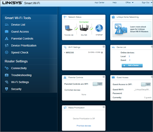Open the Office dropdown in top bar
This screenshot has width=153, height=132.
pyautogui.click(x=129, y=2)
